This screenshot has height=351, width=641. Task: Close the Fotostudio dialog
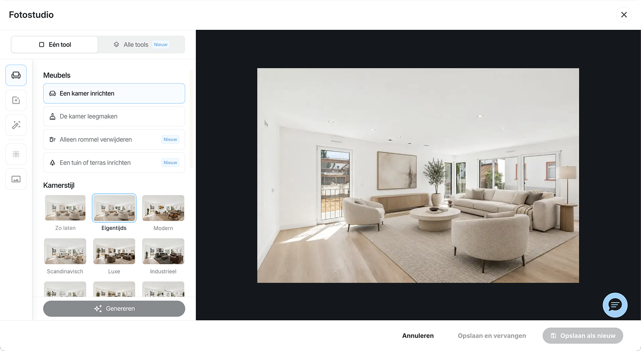[x=624, y=15]
